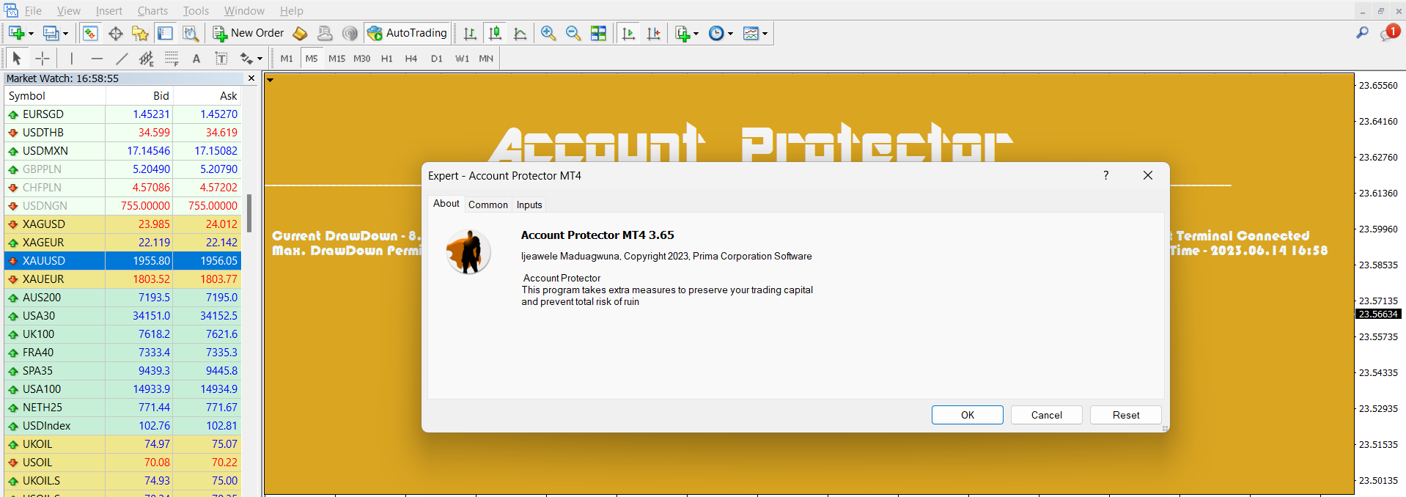Switch chart to candlesticks type
Viewport: 1406px width, 497px height.
click(495, 33)
